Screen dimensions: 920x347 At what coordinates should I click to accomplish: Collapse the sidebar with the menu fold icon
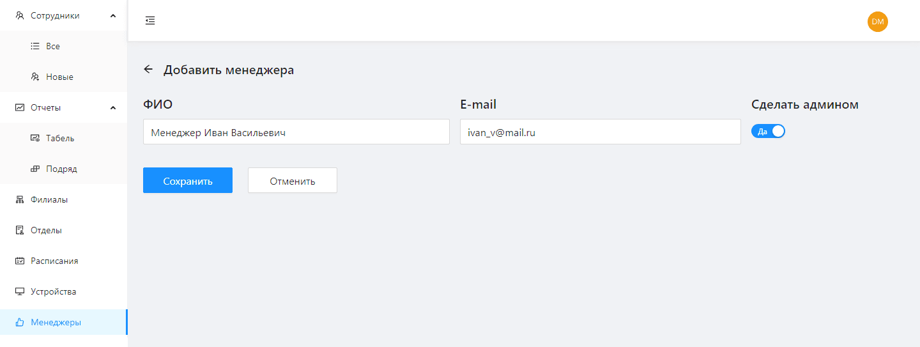click(x=150, y=20)
